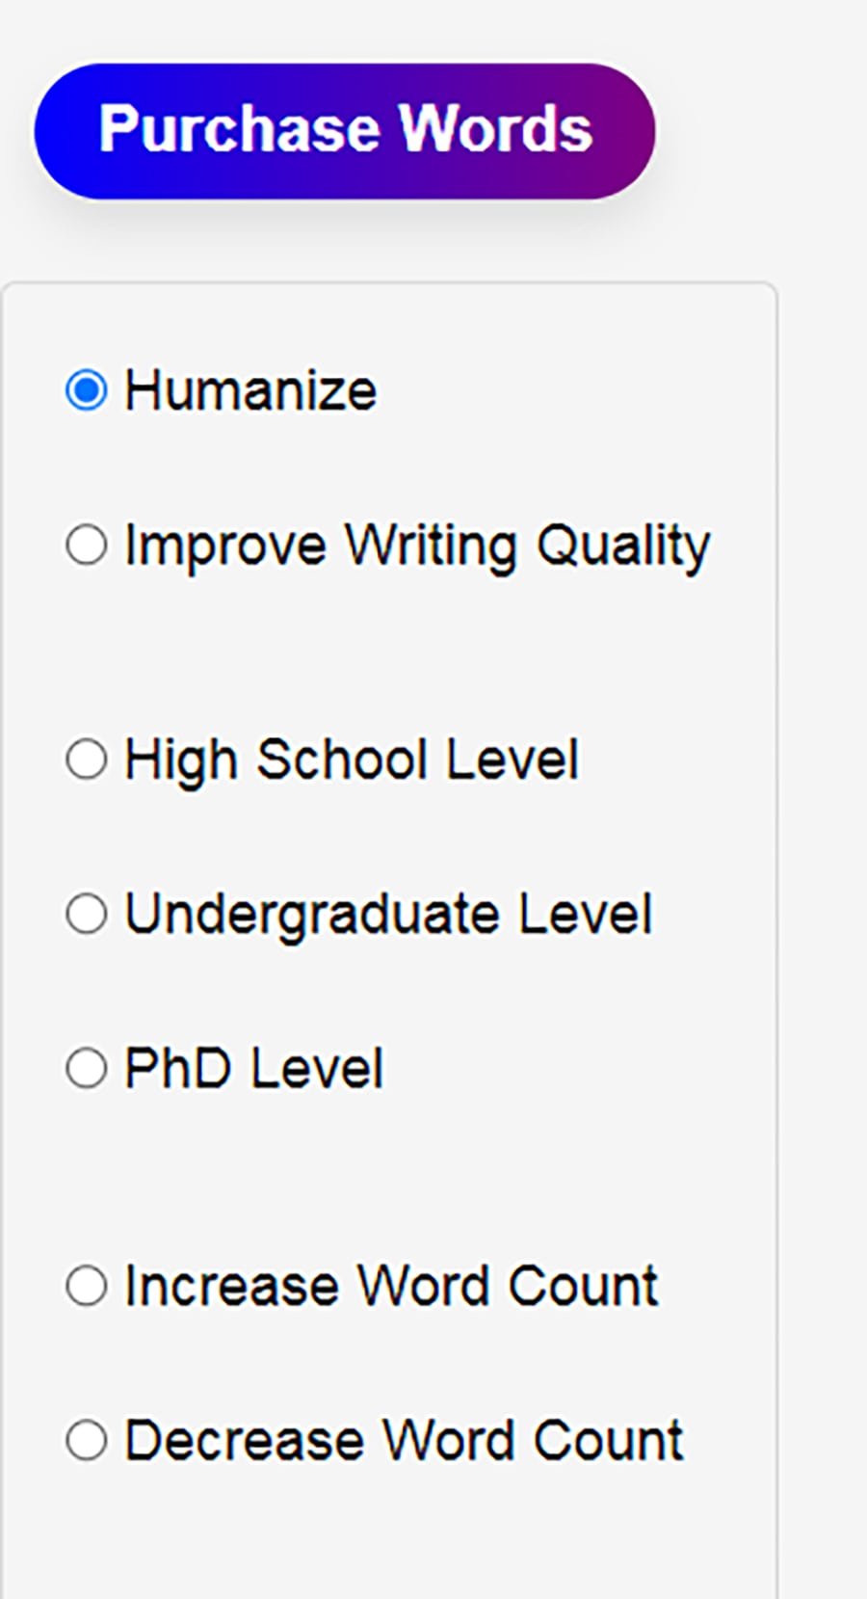Image resolution: width=867 pixels, height=1599 pixels.
Task: Open the word purchase page via gradient button
Action: coord(344,131)
